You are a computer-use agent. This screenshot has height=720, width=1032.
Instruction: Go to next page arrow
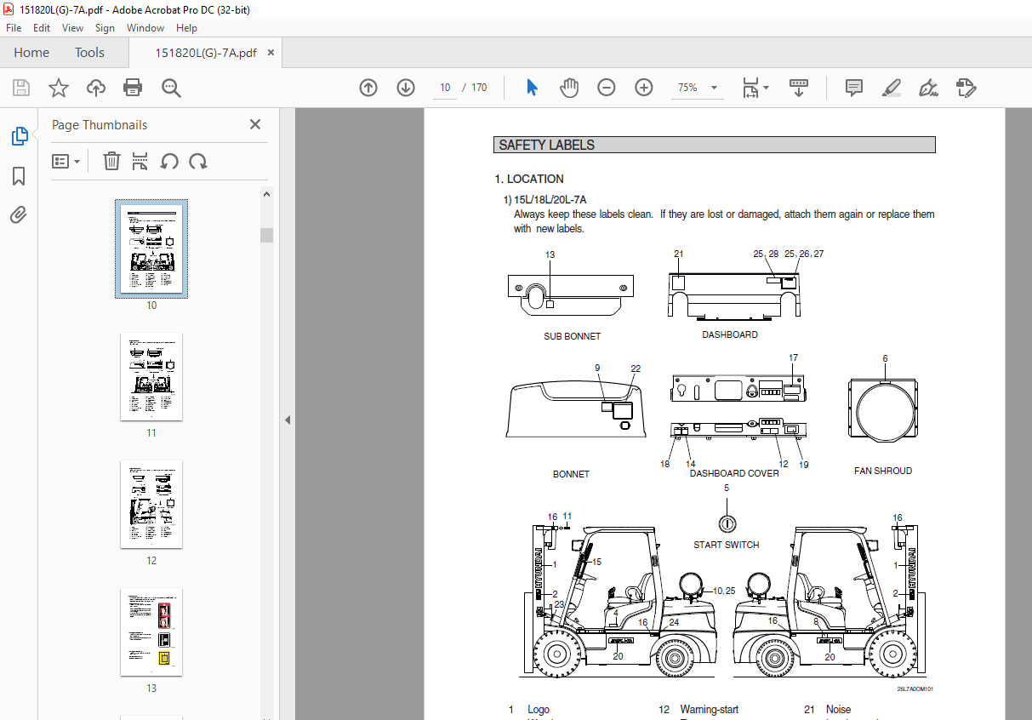(x=406, y=88)
